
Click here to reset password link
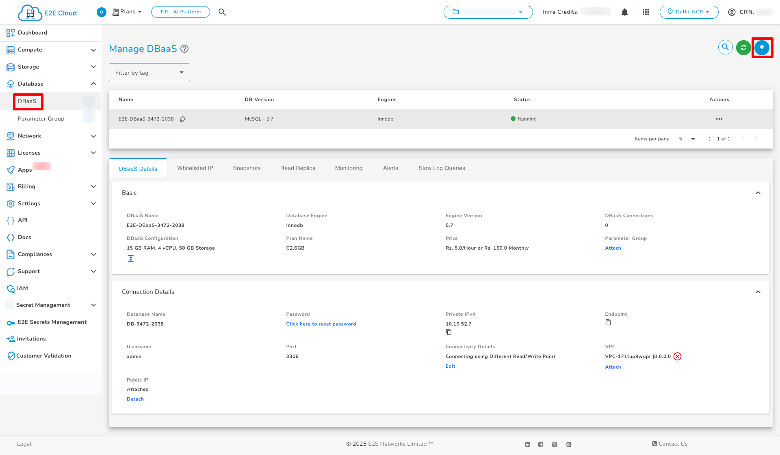click(321, 324)
